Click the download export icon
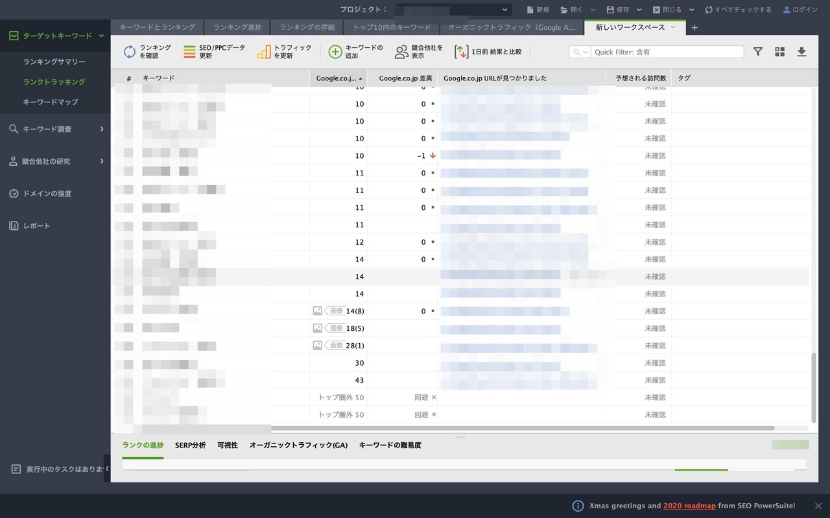This screenshot has height=518, width=830. point(801,52)
